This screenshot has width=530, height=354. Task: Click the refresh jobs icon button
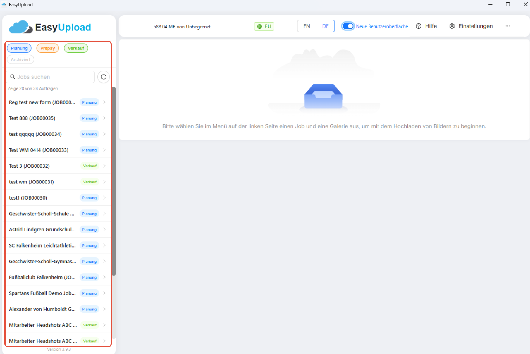pos(104,77)
